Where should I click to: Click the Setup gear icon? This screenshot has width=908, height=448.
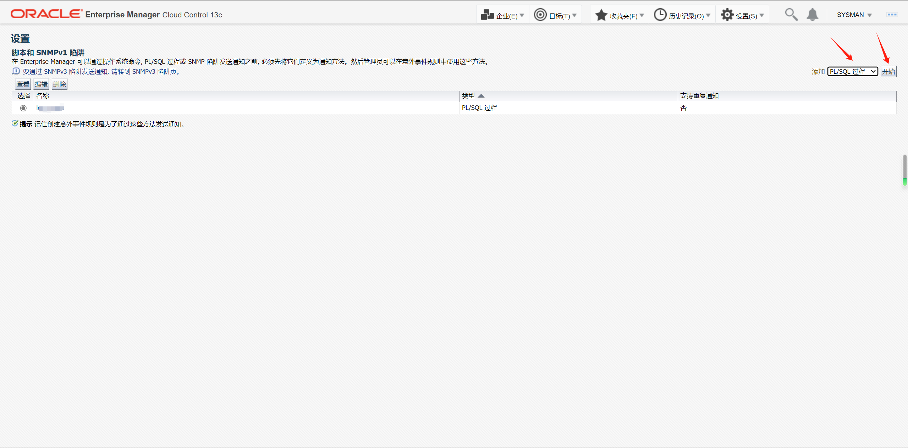pyautogui.click(x=727, y=15)
